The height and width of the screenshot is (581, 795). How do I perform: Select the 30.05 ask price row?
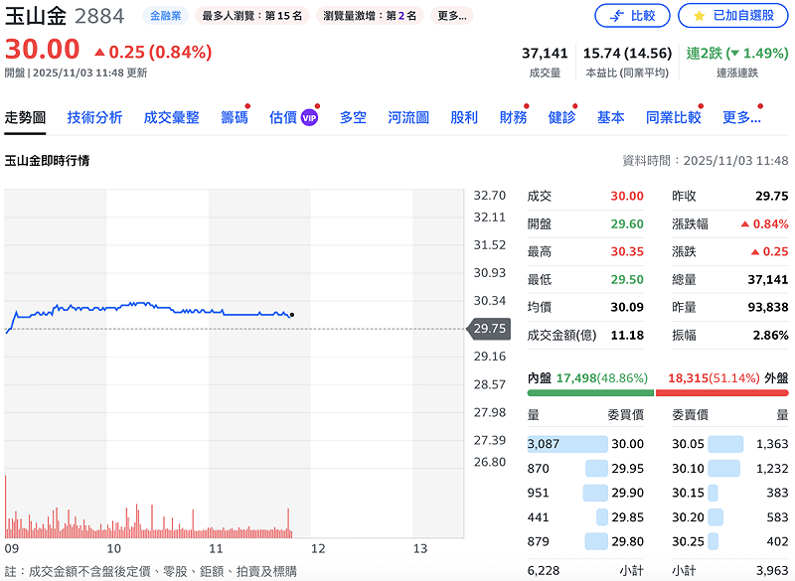click(x=730, y=444)
